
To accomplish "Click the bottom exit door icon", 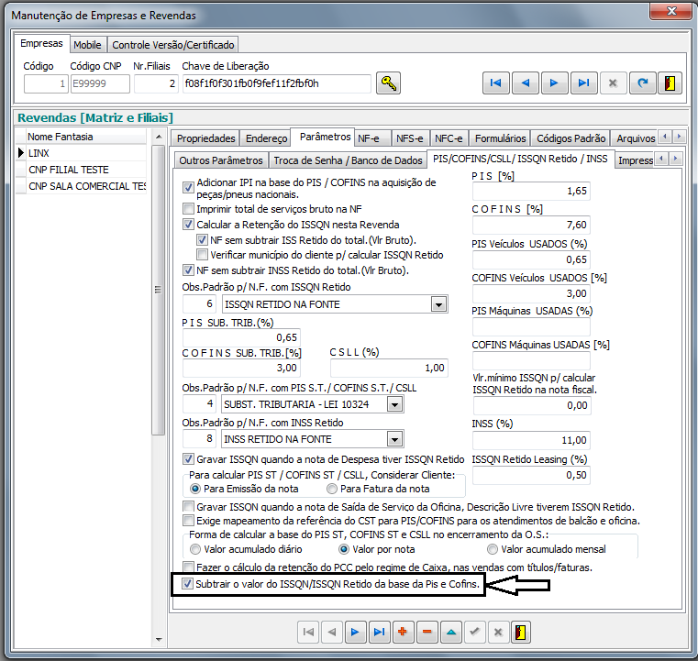I will coord(521,632).
